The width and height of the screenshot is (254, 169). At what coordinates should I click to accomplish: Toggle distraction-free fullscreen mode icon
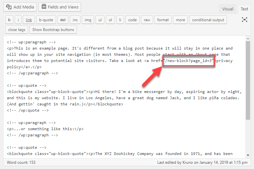tap(245, 20)
